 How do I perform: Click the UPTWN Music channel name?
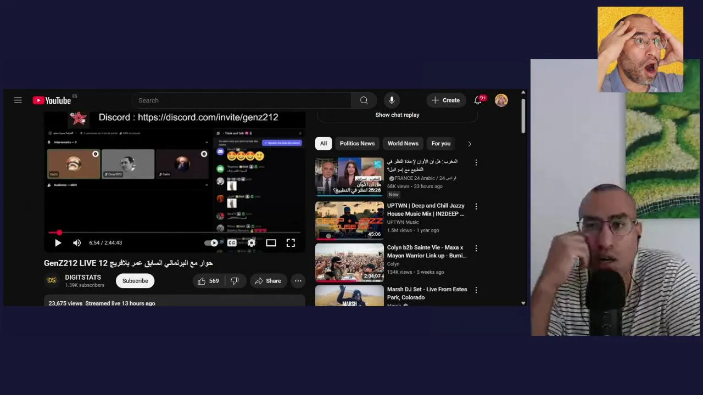tap(403, 222)
